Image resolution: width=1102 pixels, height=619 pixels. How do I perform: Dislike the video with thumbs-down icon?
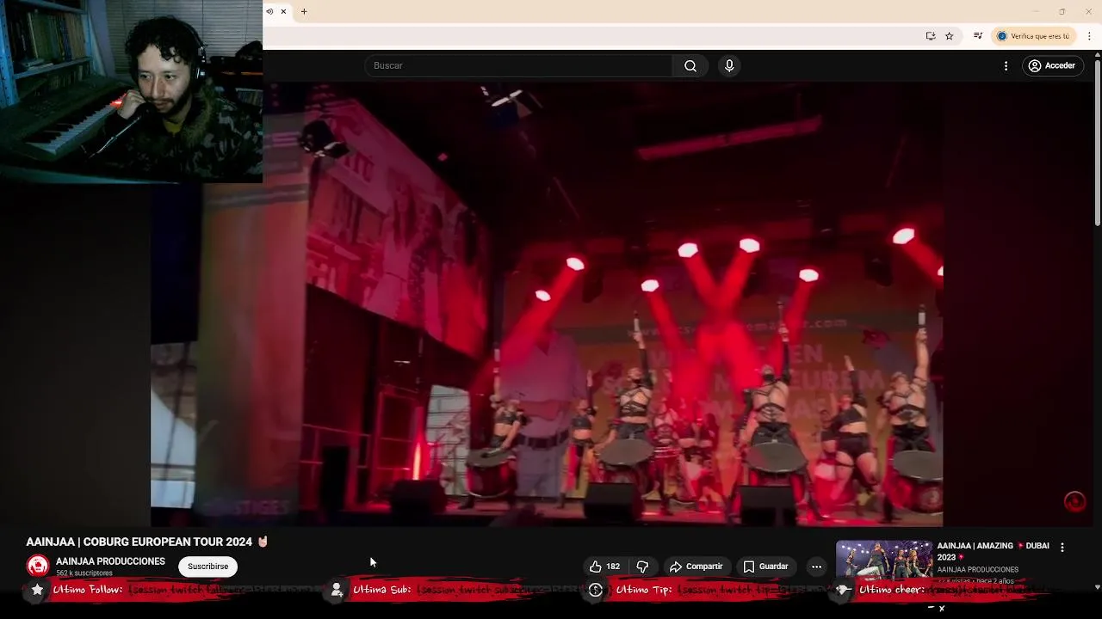click(642, 567)
